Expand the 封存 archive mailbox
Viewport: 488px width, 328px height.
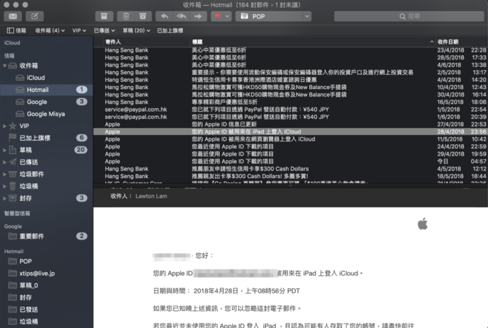click(5, 198)
